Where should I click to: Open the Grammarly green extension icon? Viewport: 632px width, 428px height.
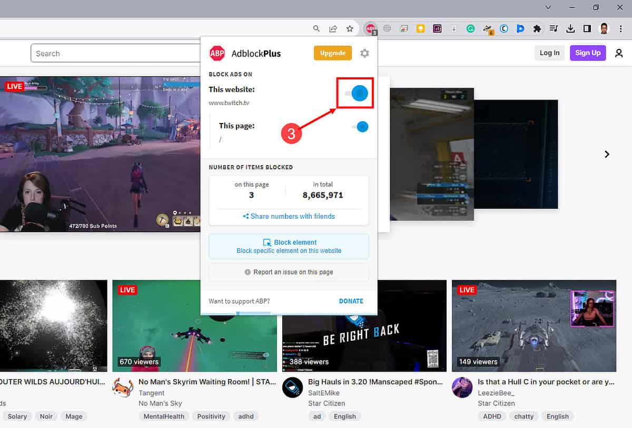click(x=470, y=29)
